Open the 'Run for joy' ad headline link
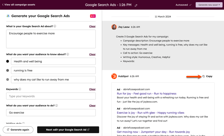 coord(146,93)
